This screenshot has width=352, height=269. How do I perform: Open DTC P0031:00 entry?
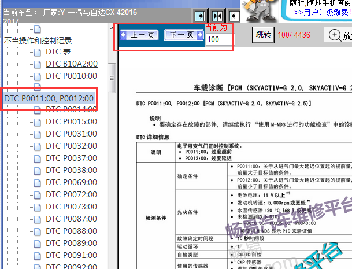[72, 134]
